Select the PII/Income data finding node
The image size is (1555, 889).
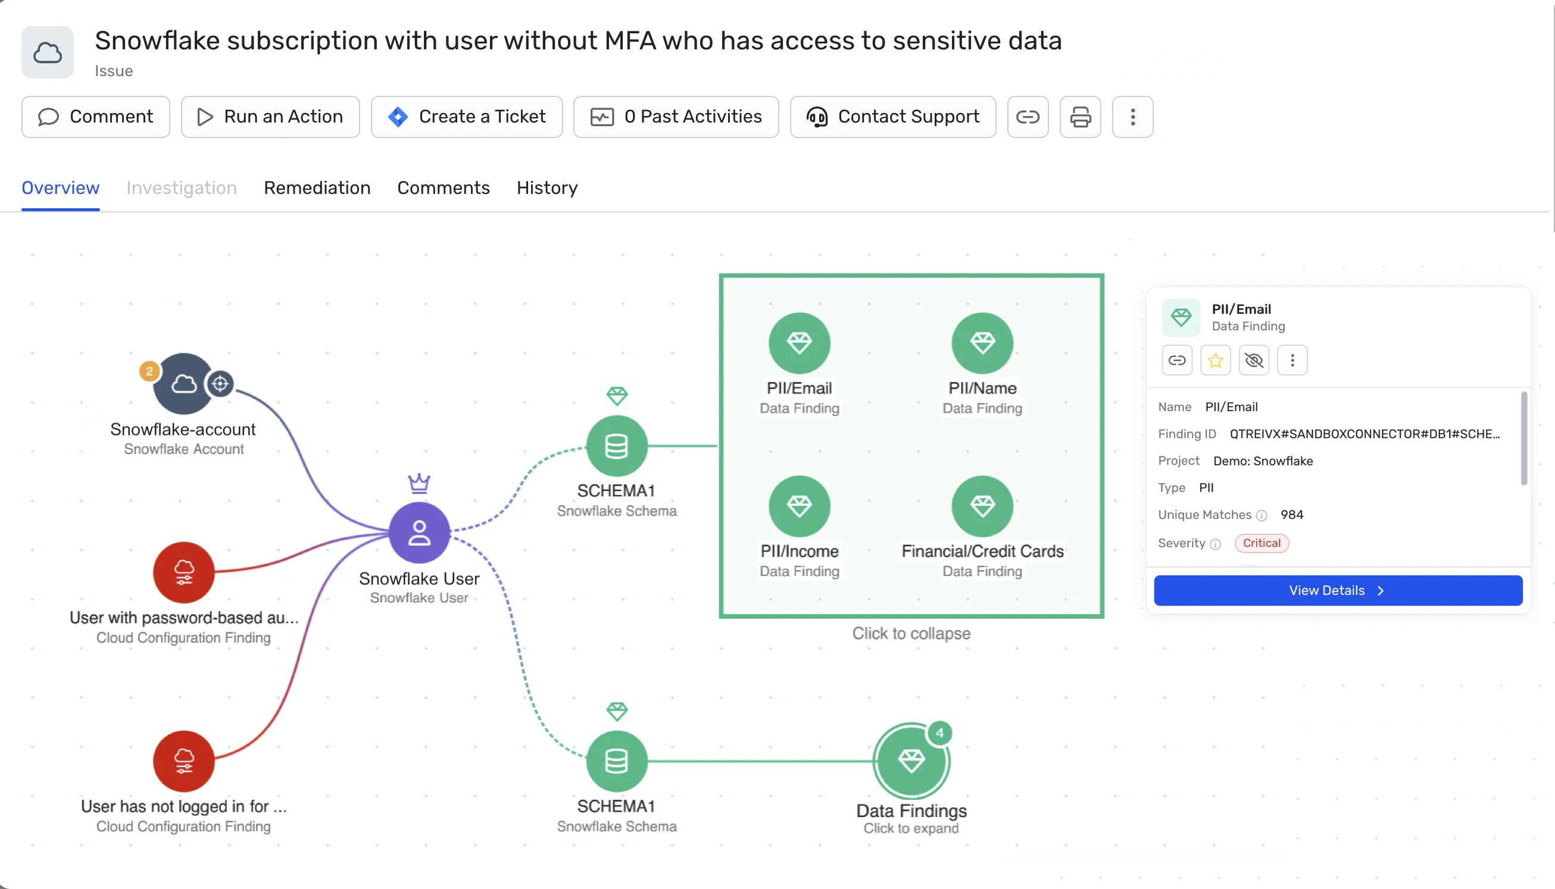800,506
